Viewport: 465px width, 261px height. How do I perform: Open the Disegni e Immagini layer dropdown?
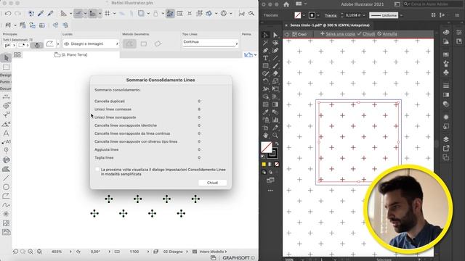pos(91,43)
